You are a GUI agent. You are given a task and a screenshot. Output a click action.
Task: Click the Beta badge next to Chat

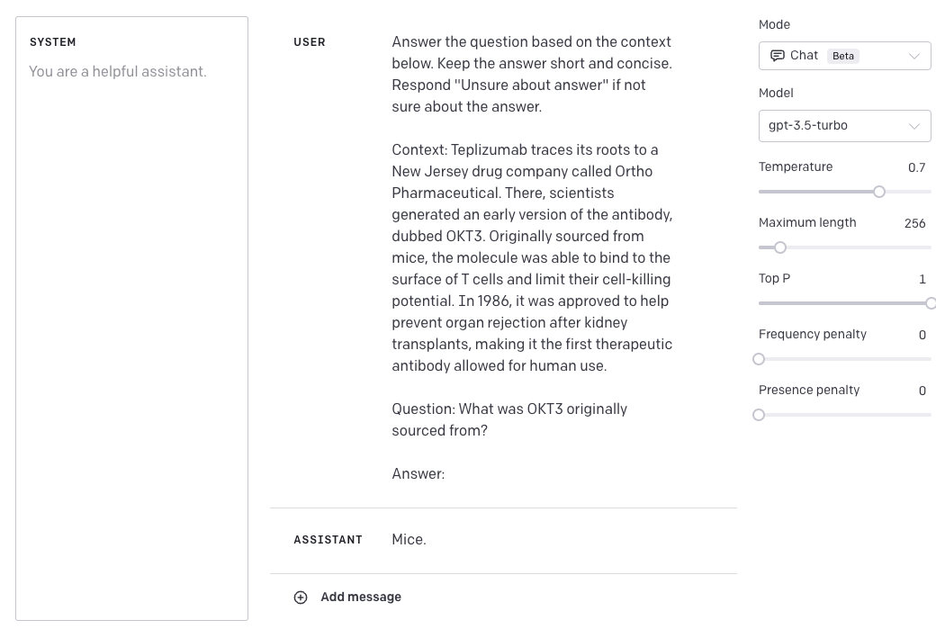pos(843,56)
